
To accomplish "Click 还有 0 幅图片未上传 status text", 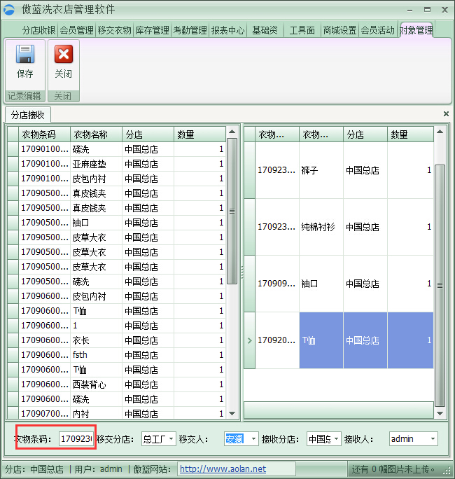I will tap(393, 469).
